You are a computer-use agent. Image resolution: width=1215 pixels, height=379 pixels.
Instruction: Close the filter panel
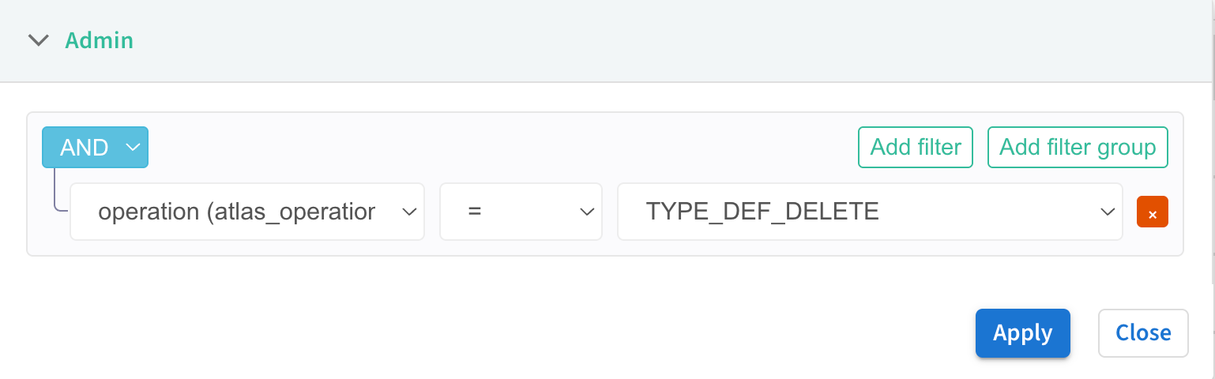click(x=1143, y=333)
